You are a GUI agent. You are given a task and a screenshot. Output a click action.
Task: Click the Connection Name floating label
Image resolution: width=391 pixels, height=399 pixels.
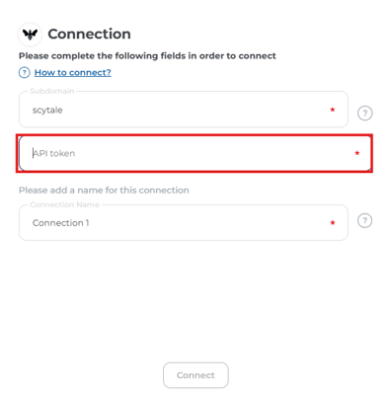tap(64, 204)
